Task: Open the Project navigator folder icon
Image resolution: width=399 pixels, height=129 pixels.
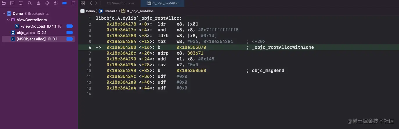Action: coord(3,3)
